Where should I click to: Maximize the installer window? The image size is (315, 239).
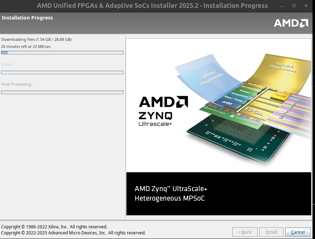pos(294,6)
